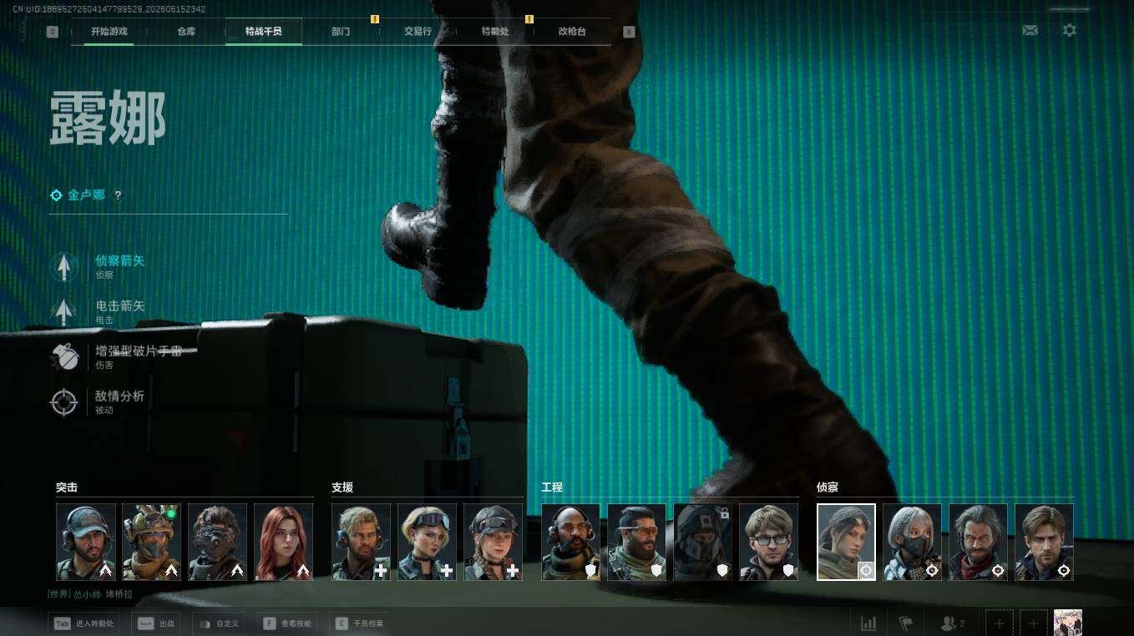Open the player avatar profile picture
The height and width of the screenshot is (636, 1134).
pos(1068,623)
